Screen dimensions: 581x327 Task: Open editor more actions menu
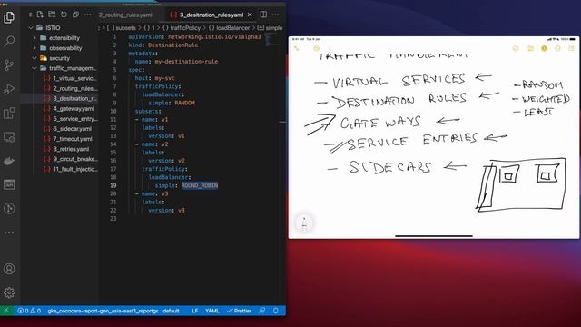coord(275,15)
